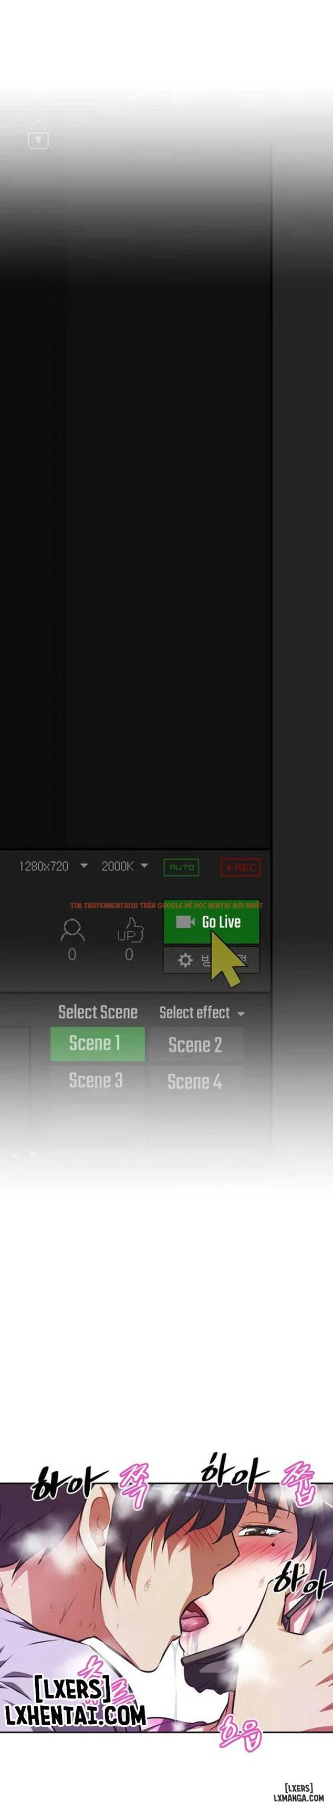Click the likes count zero
Image resolution: width=333 pixels, height=1811 pixels.
129,955
